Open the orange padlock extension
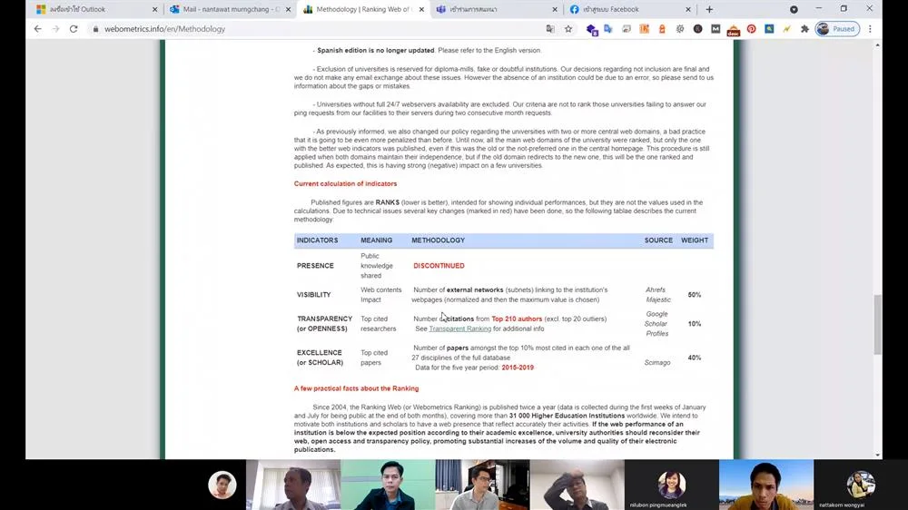 tap(662, 29)
